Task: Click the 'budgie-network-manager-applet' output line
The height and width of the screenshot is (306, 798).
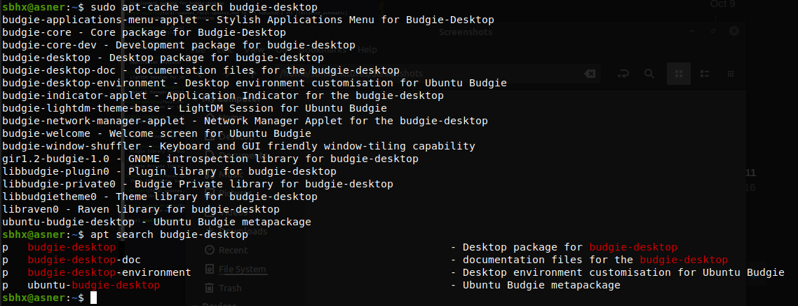Action: tap(245, 121)
